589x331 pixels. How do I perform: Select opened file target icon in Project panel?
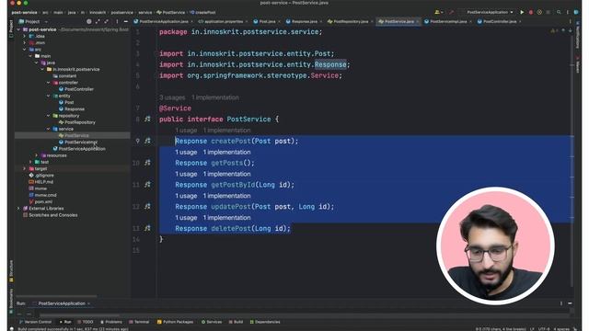[x=89, y=21]
